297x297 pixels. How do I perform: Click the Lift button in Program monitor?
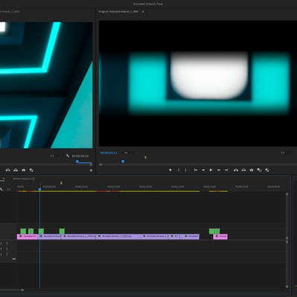236,170
